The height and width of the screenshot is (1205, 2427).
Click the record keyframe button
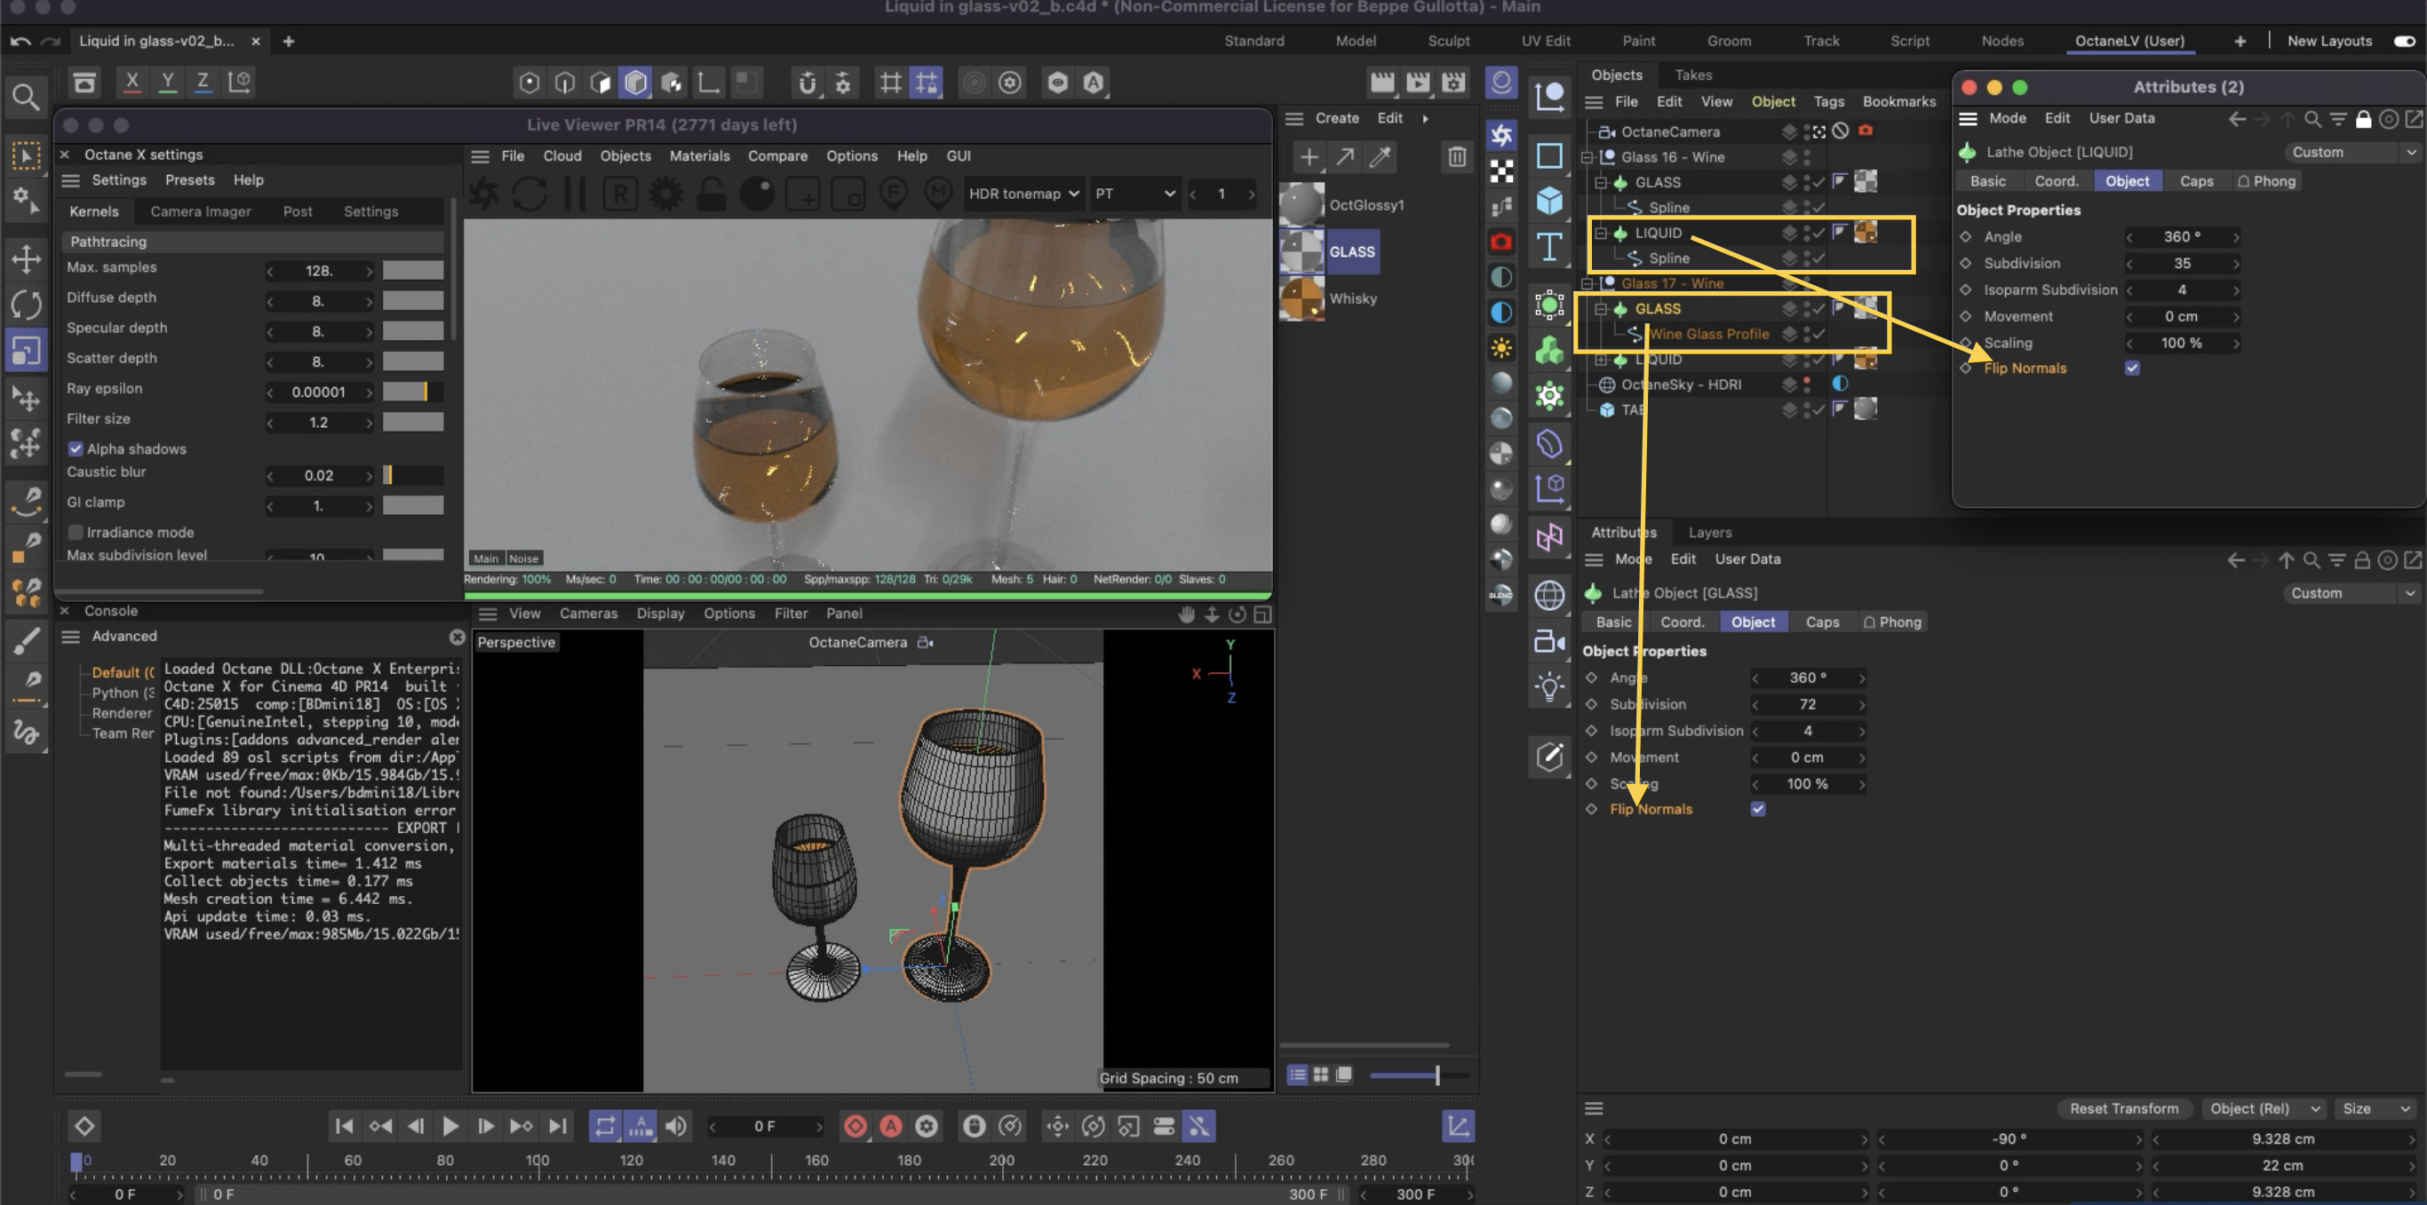coord(855,1126)
